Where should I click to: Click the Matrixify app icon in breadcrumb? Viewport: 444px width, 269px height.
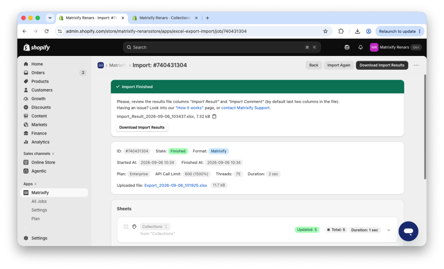(x=101, y=65)
